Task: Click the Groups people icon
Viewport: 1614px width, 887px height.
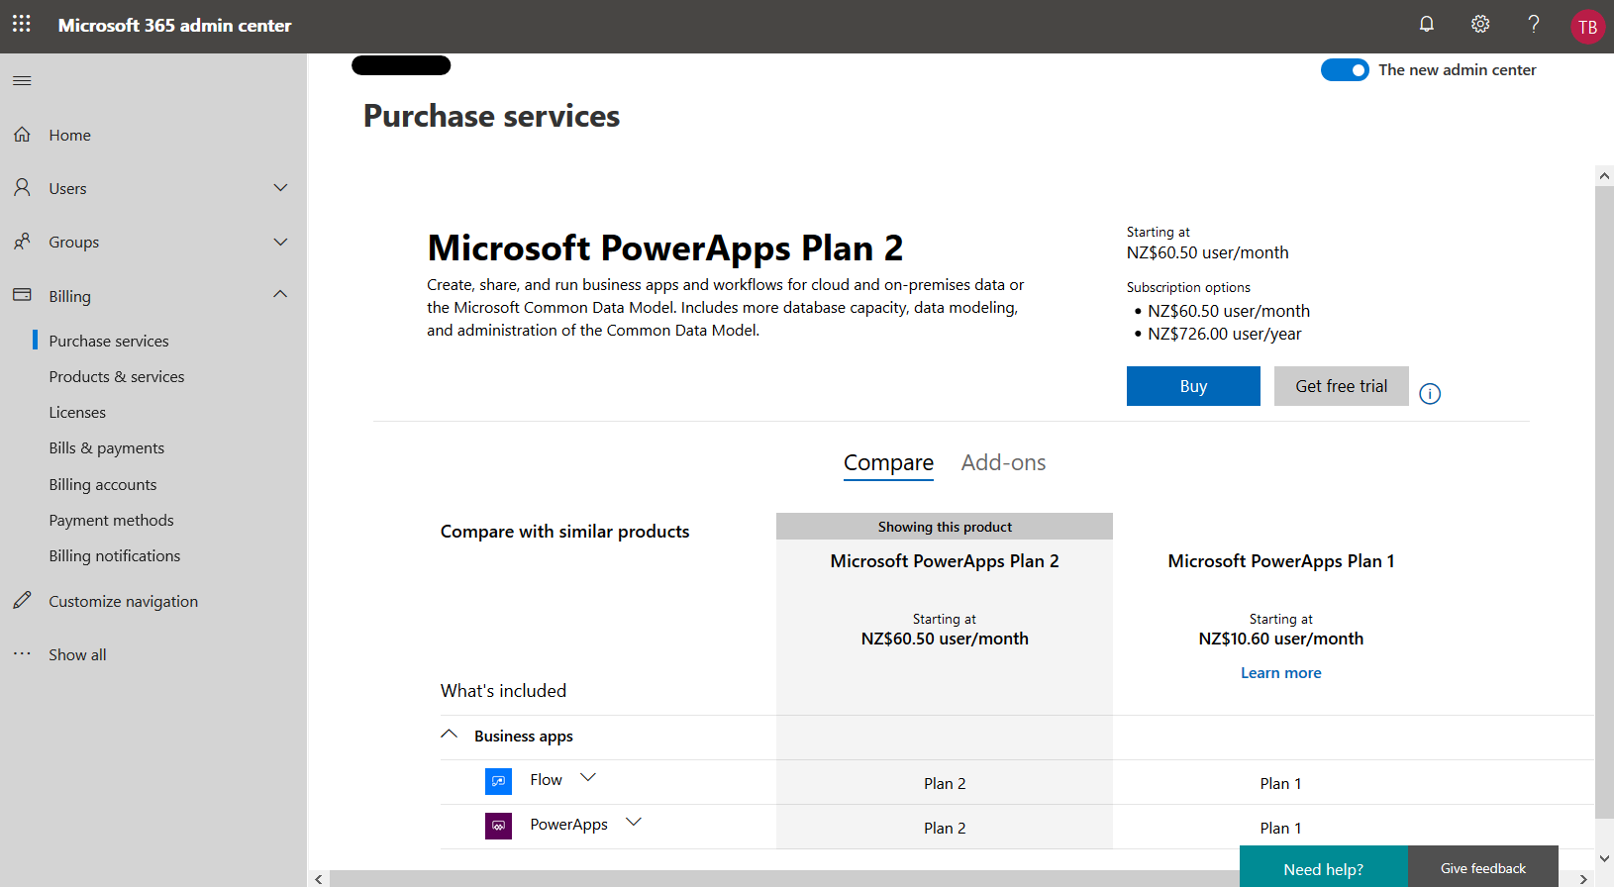Action: [22, 242]
